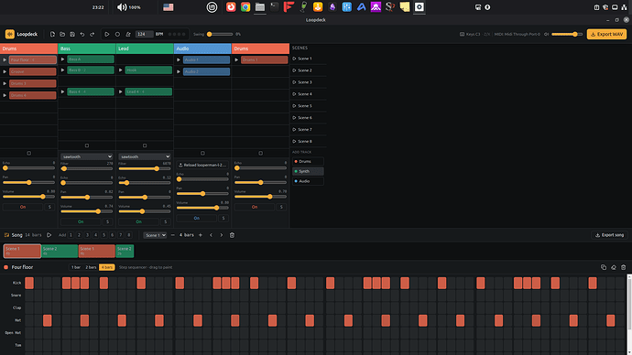Add a new Drums track
632x355 pixels.
(308, 161)
